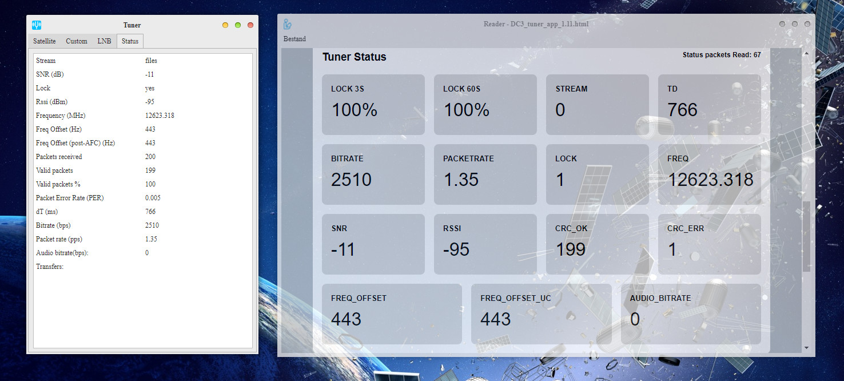Open the Satellite tab
The height and width of the screenshot is (381, 844).
click(45, 41)
